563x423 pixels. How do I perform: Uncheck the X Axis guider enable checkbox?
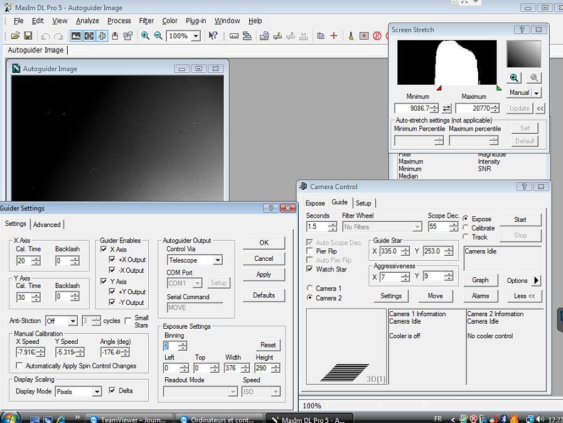(x=104, y=249)
